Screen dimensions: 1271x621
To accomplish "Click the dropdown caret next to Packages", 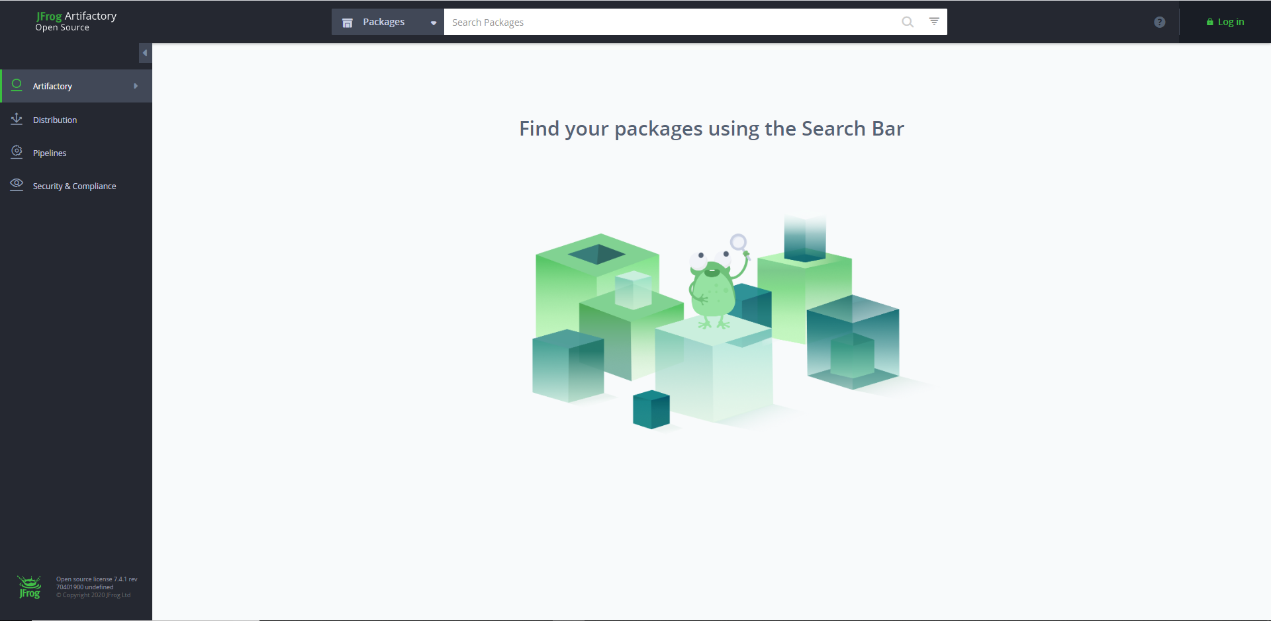I will (x=434, y=23).
